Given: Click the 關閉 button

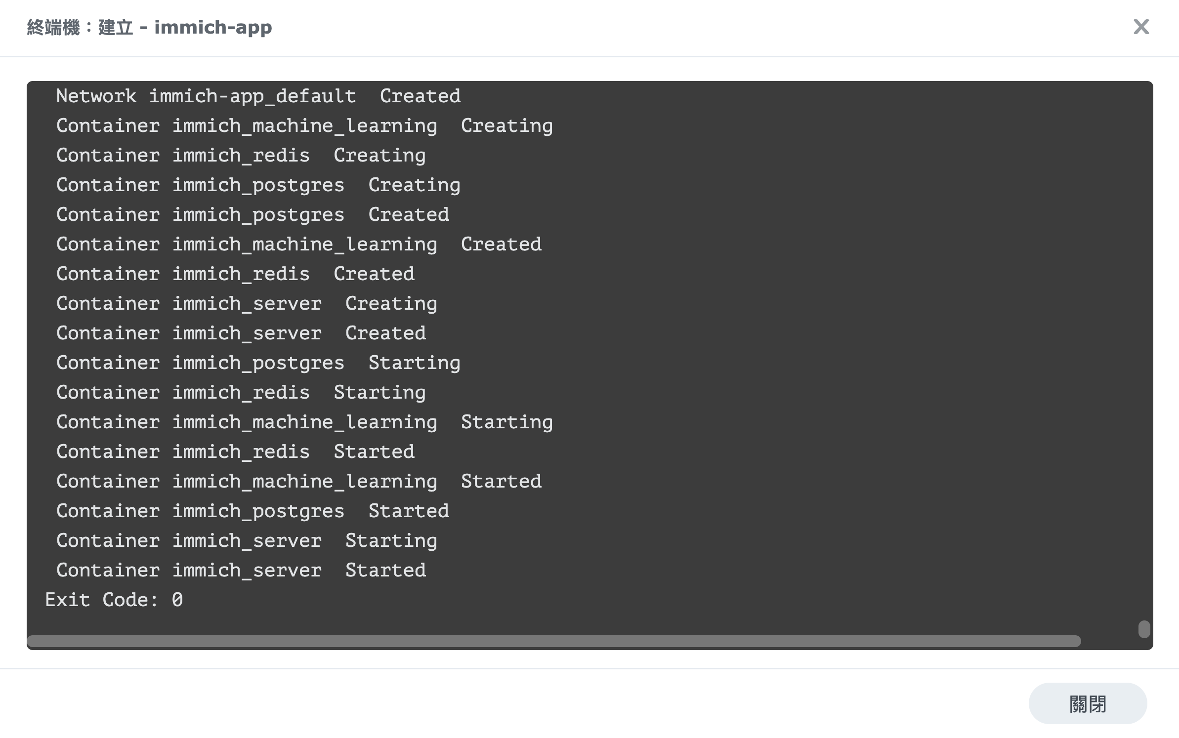Looking at the screenshot, I should pos(1088,703).
